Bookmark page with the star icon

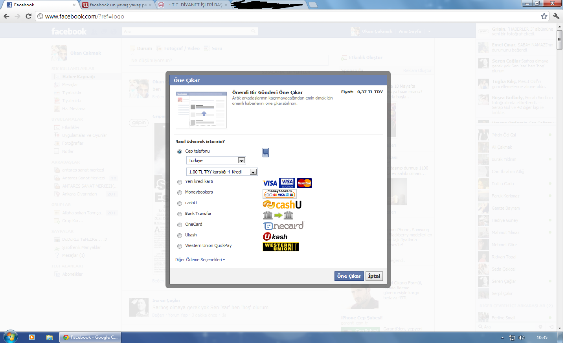544,16
